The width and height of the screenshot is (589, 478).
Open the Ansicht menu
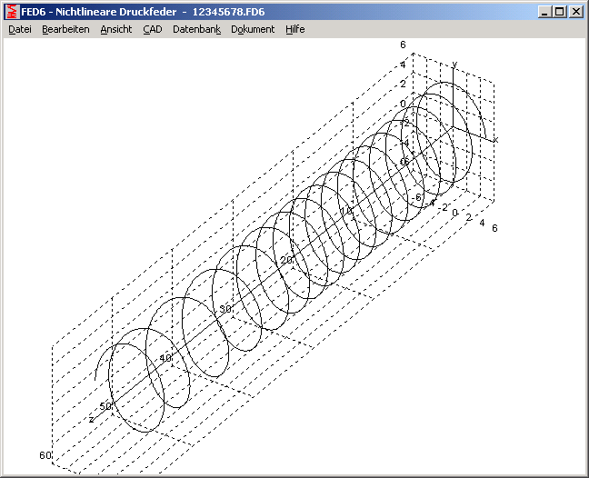pyautogui.click(x=116, y=29)
